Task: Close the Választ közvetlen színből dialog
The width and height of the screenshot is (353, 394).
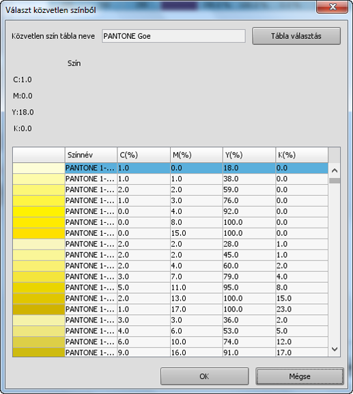Action: 332,7
